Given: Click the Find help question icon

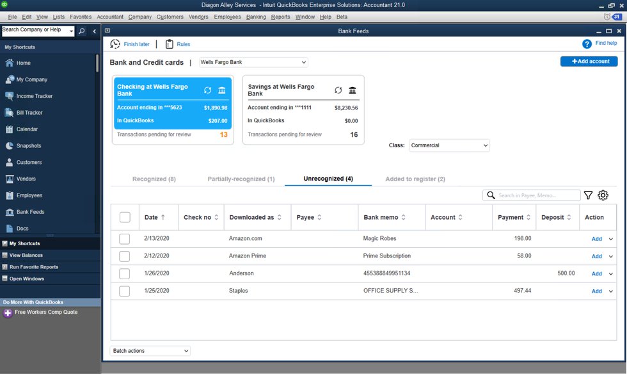Looking at the screenshot, I should tap(587, 44).
